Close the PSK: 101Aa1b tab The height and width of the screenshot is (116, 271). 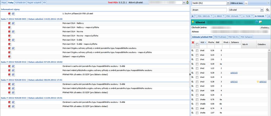tap(241, 16)
